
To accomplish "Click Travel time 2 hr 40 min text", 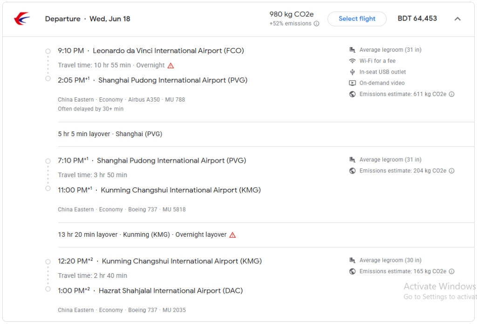I will coord(93,276).
